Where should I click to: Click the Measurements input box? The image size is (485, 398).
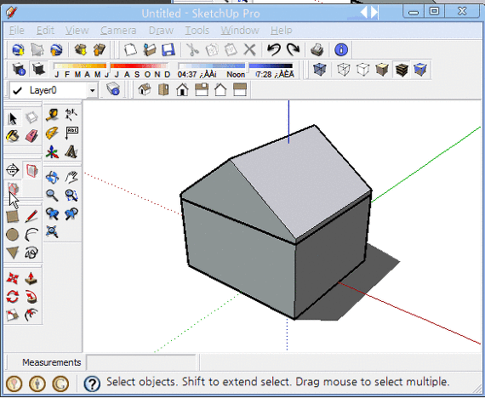point(141,362)
